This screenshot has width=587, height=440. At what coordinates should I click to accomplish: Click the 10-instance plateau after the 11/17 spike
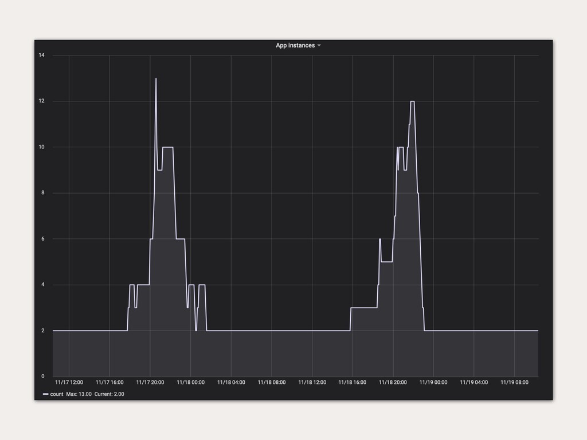[x=168, y=147]
